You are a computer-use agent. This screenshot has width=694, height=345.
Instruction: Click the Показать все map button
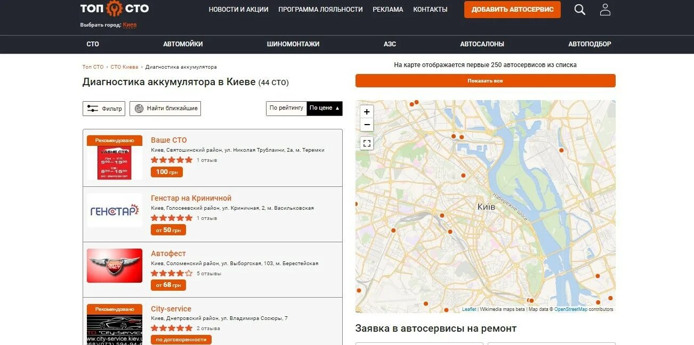(x=486, y=81)
